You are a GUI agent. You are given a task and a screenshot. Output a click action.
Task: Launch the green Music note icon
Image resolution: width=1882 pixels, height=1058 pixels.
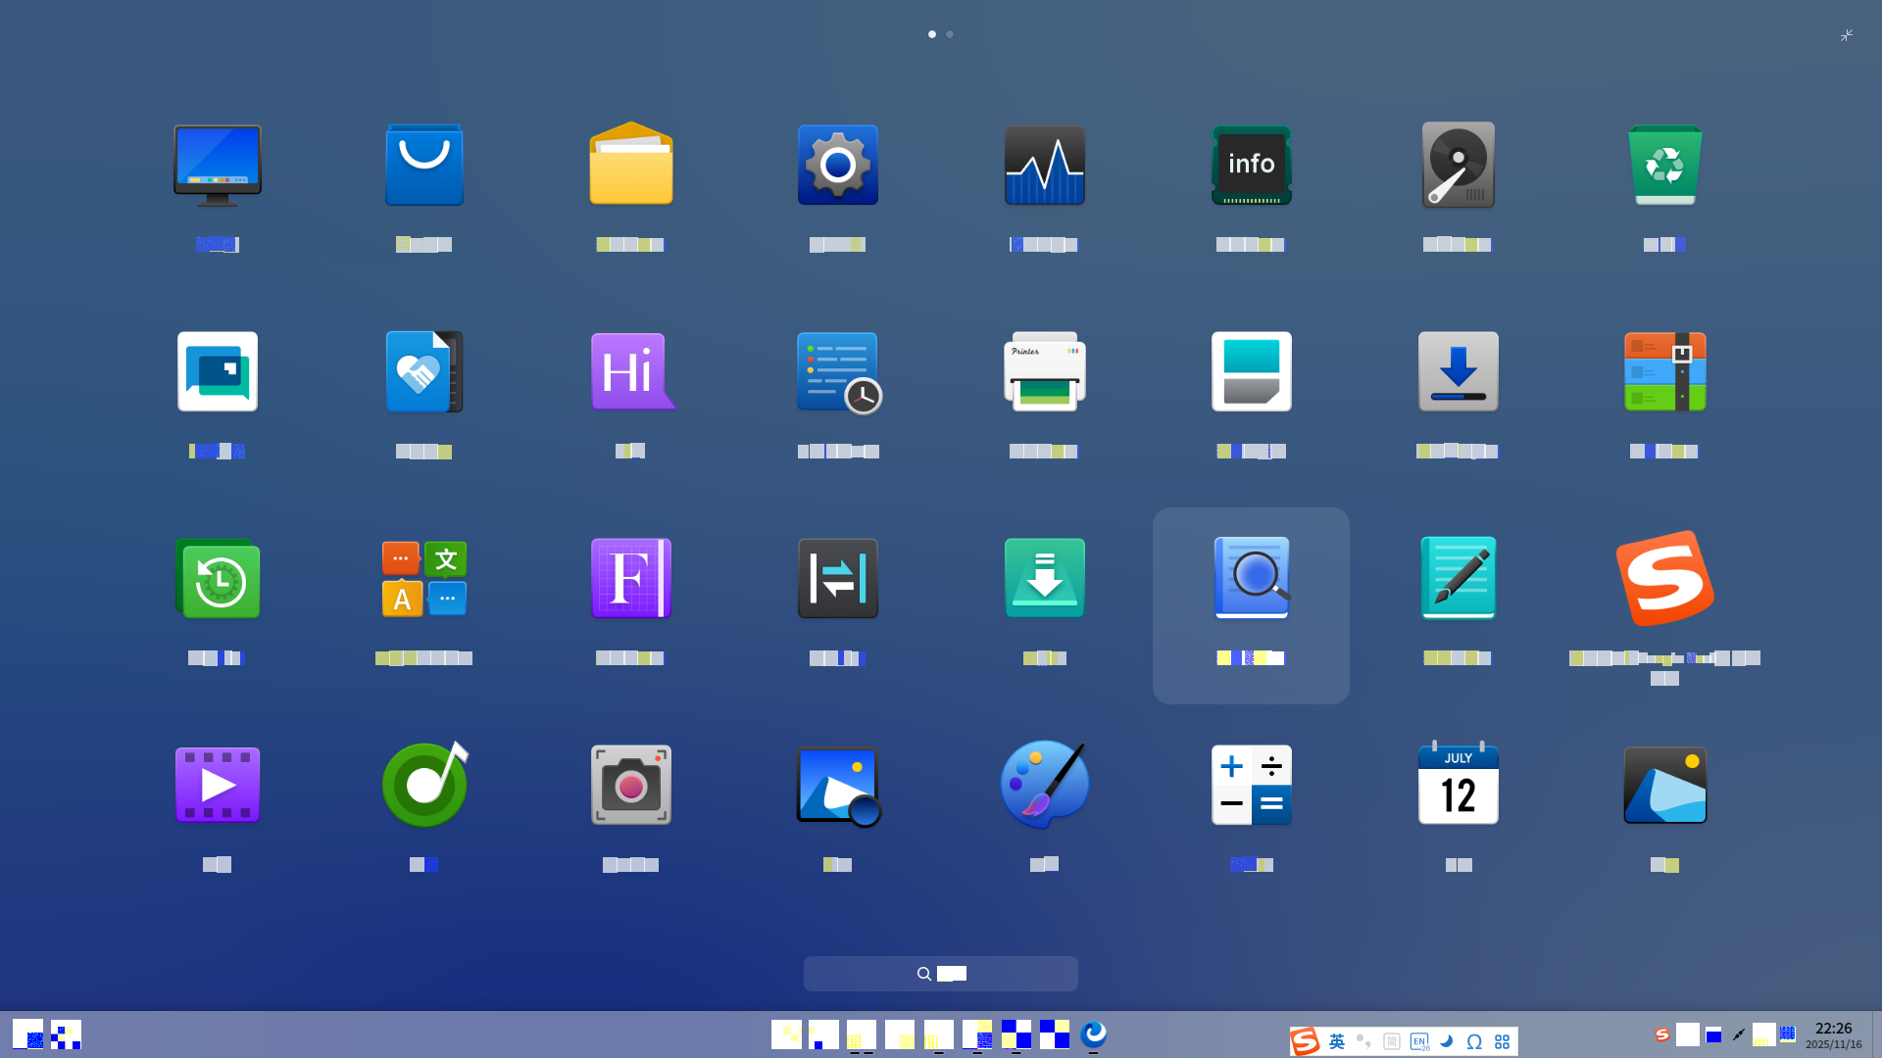(x=424, y=784)
